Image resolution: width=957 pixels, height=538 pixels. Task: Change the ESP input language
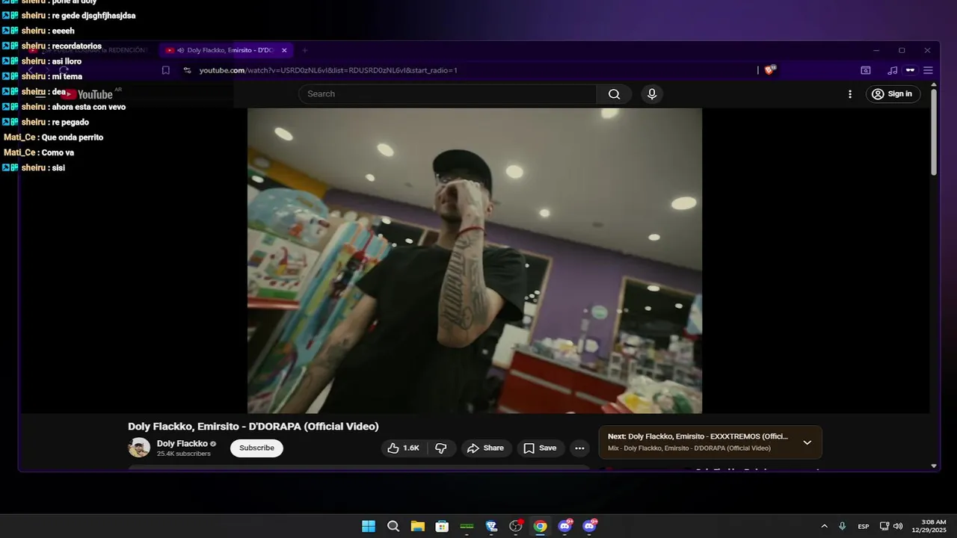pyautogui.click(x=864, y=526)
